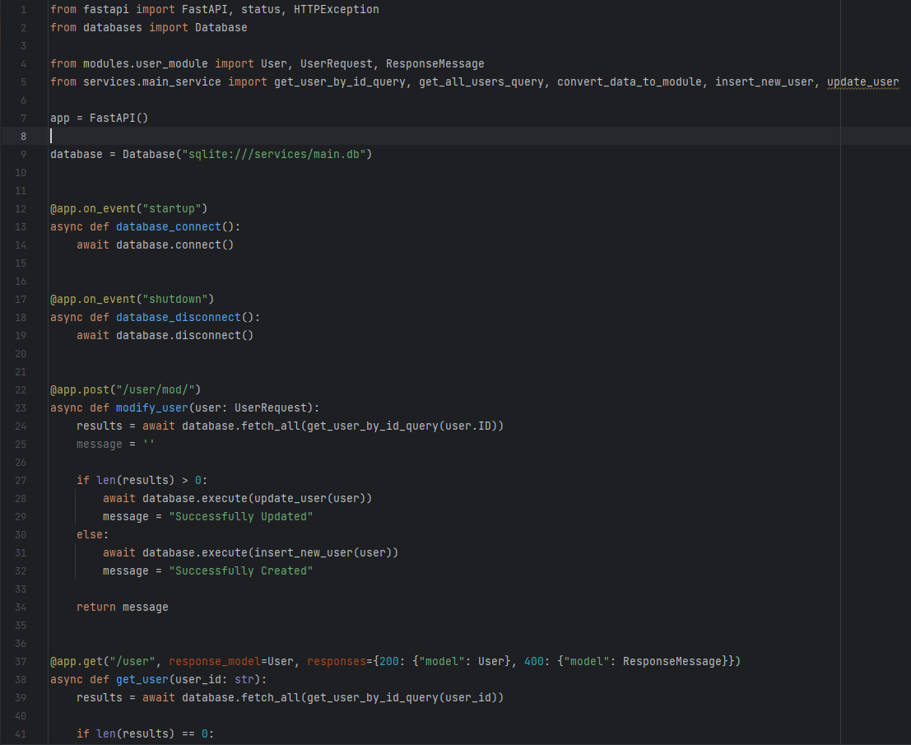Viewport: 911px width, 745px height.
Task: Click the "Successfully Created" message string
Action: click(241, 570)
